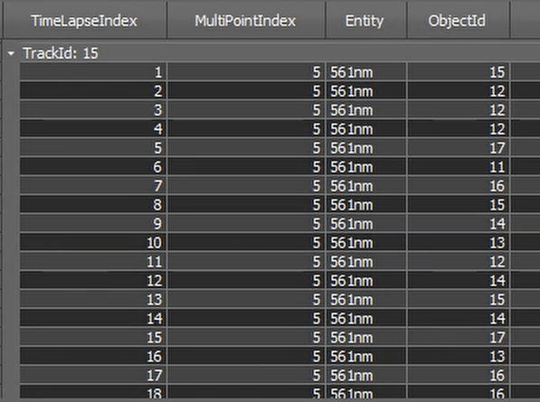Click 561nm Entity in TimeLapseIndex 5 row
Image resolution: width=540 pixels, height=402 pixels.
tap(366, 148)
